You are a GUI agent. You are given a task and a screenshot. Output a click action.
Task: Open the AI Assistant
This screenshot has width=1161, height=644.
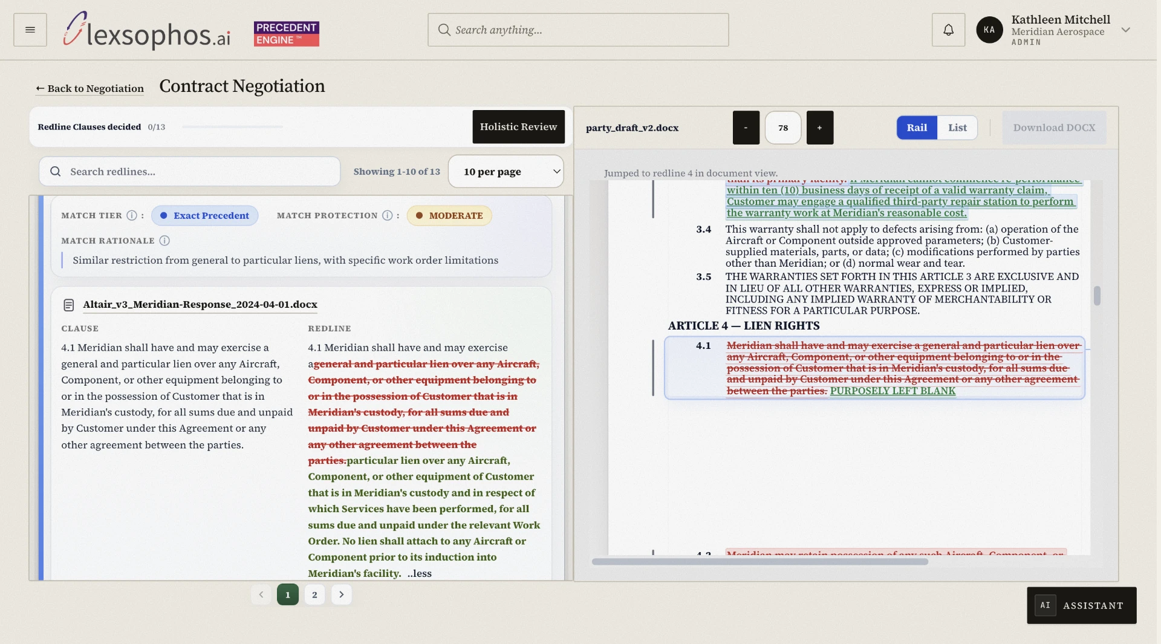[x=1081, y=605]
